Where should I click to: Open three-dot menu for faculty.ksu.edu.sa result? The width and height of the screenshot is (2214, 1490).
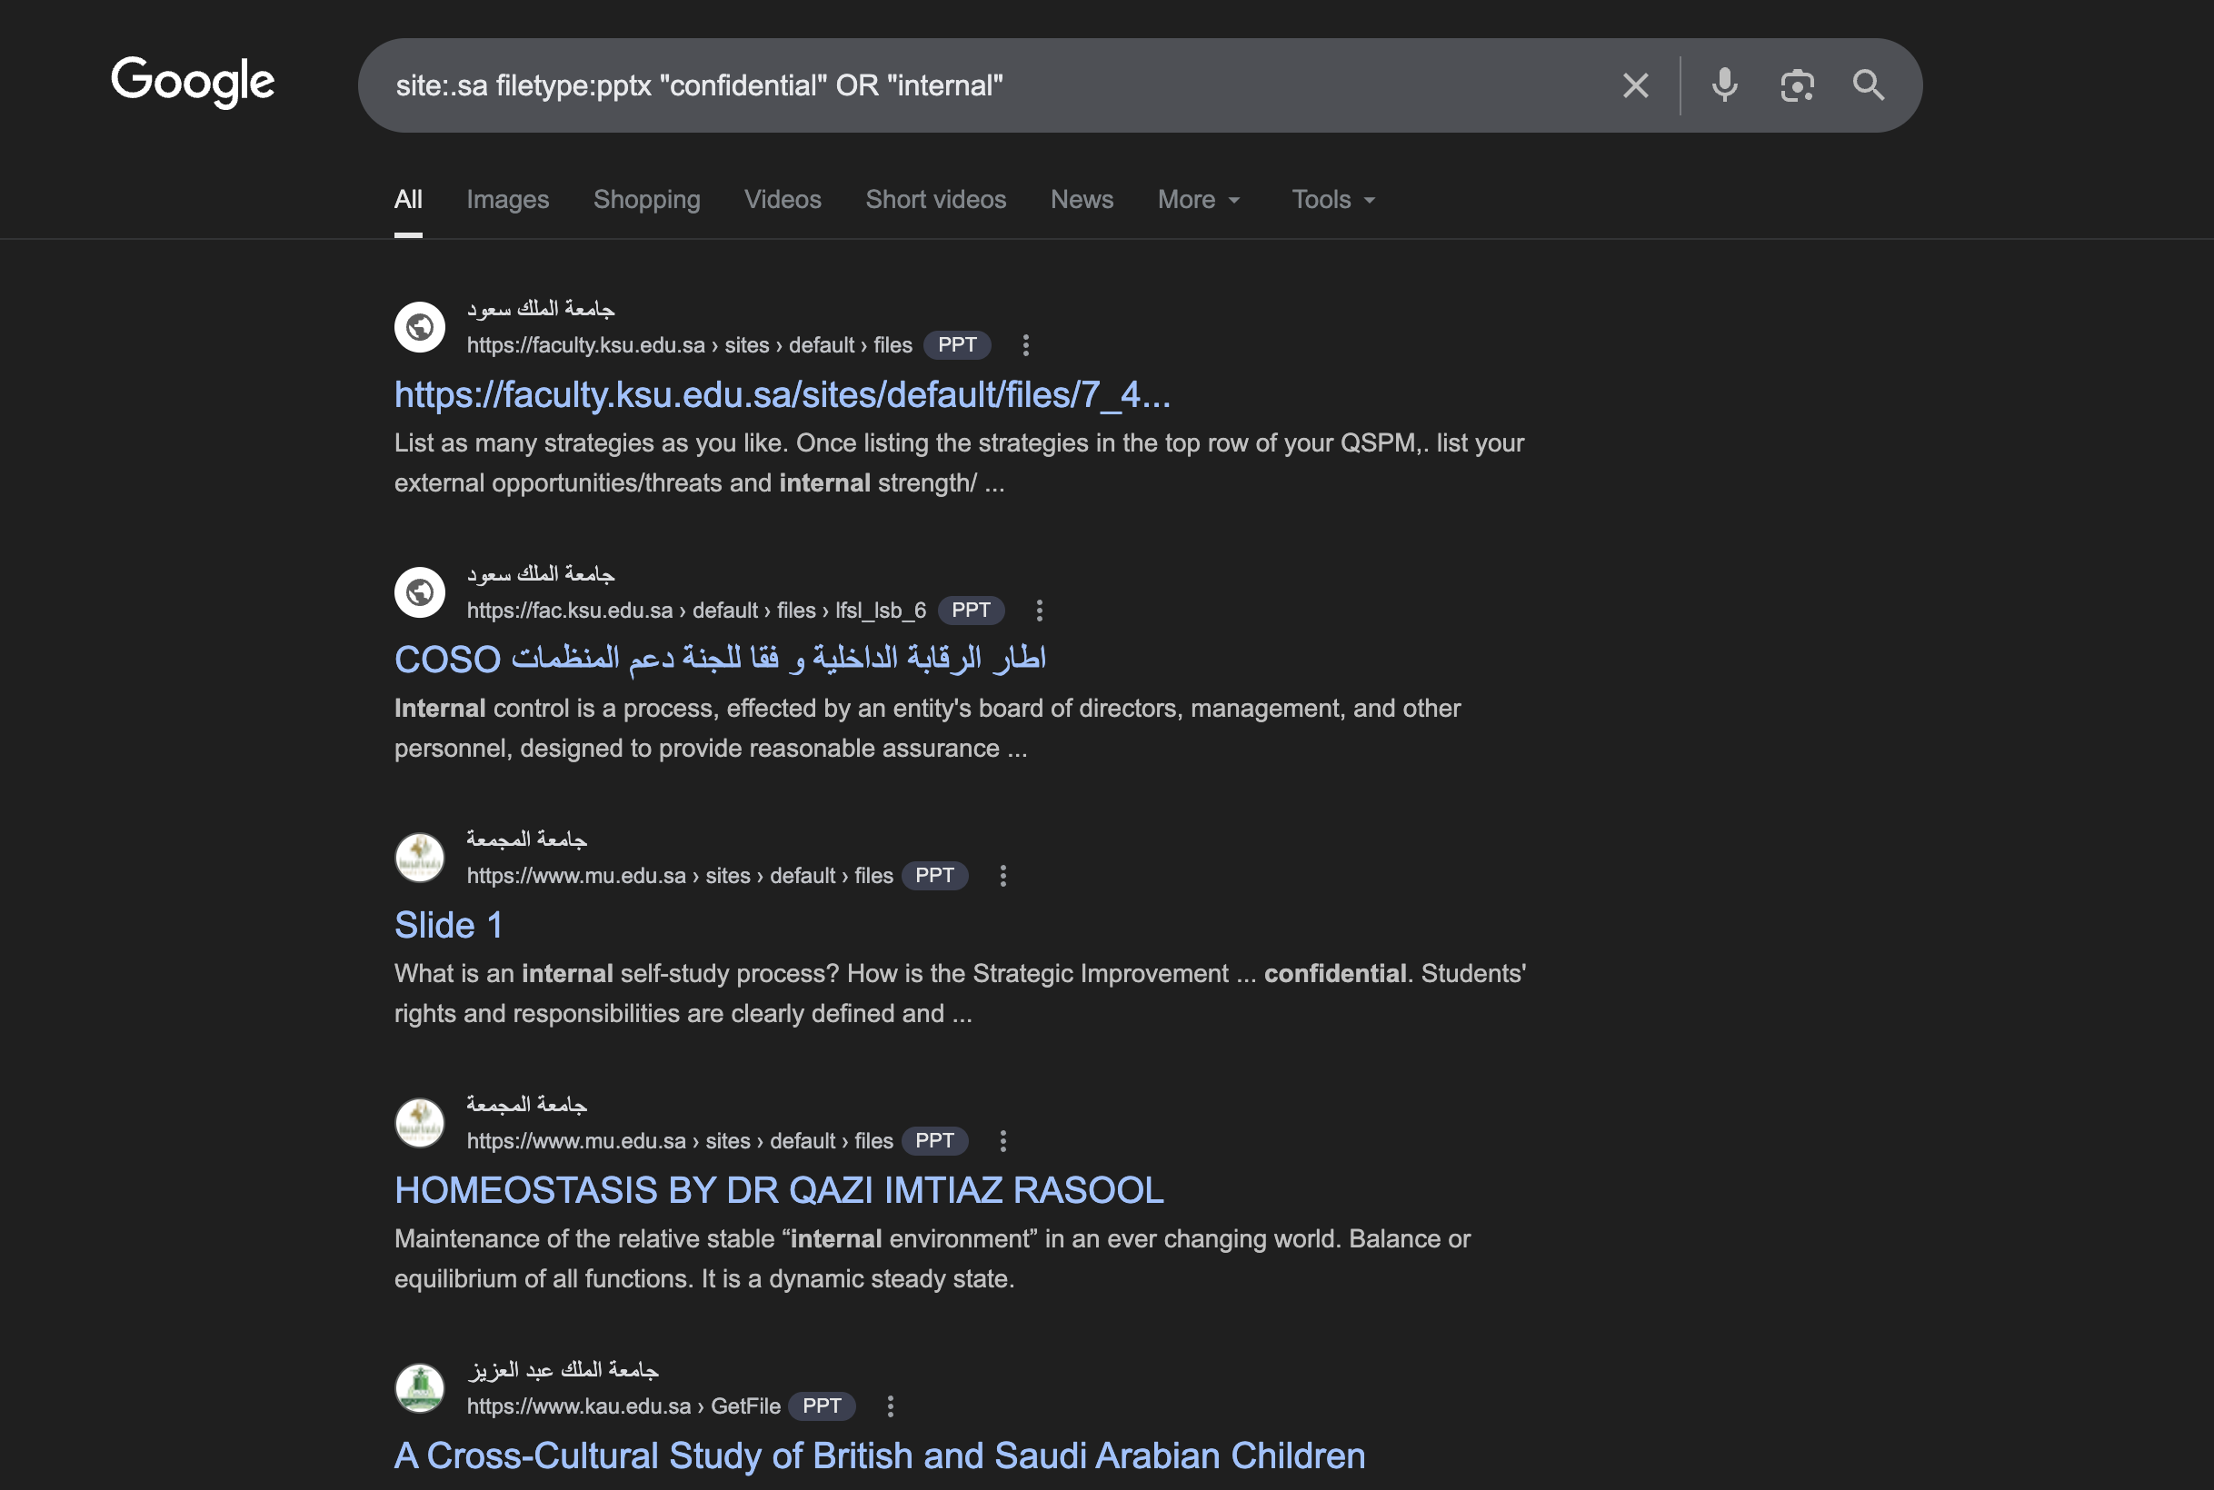point(1026,345)
